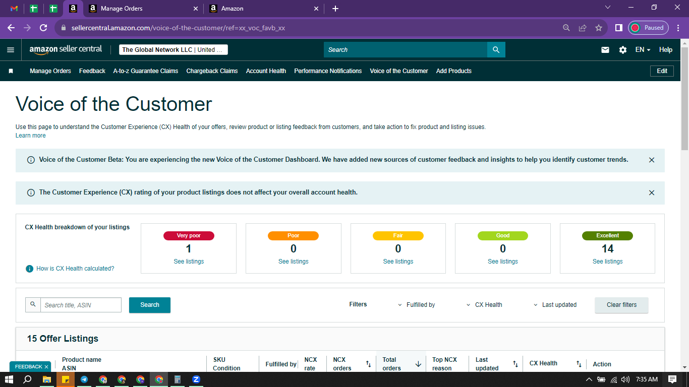
Task: Open the settings gear icon
Action: 623,50
